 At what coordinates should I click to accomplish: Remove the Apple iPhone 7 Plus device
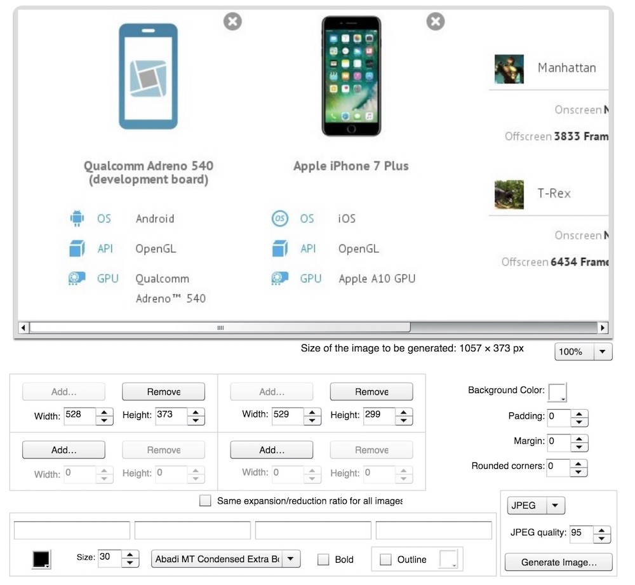[436, 22]
